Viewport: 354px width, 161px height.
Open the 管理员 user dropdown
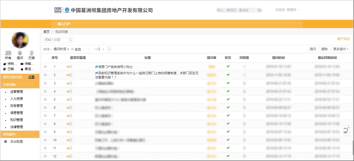pyautogui.click(x=292, y=10)
